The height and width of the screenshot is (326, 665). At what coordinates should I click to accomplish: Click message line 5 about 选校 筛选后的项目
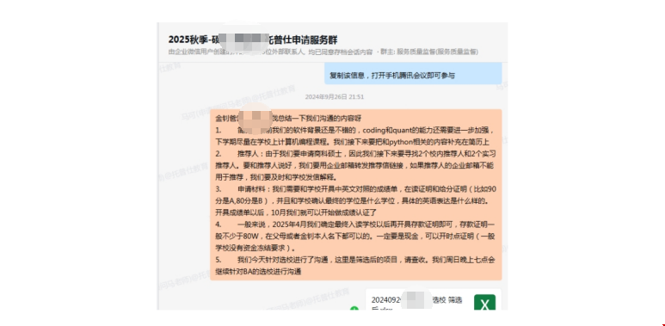(x=356, y=266)
